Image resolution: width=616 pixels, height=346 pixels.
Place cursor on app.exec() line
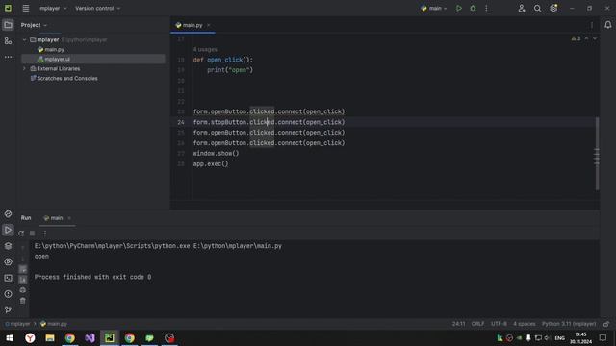(x=211, y=164)
